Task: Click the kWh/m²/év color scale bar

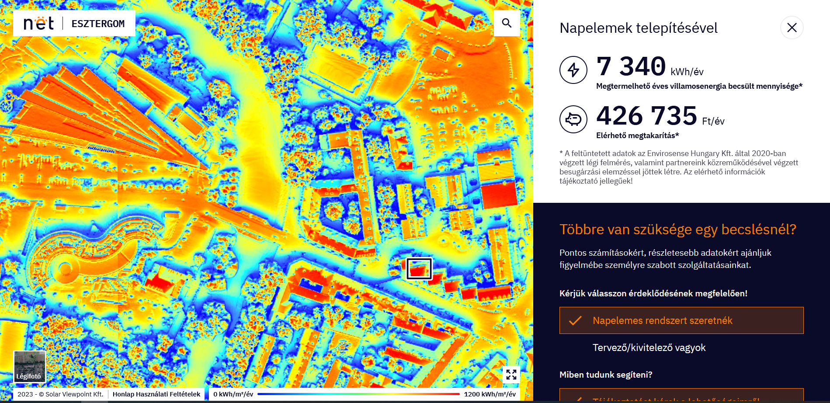Action: 358,394
